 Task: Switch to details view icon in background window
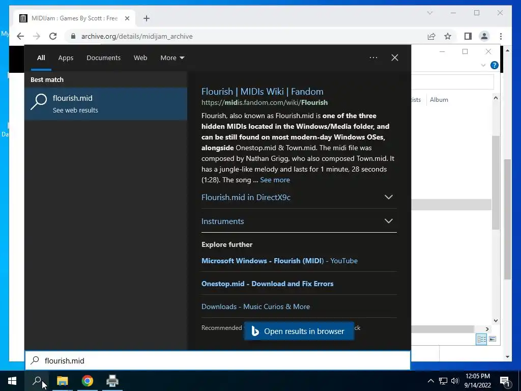[x=481, y=339]
